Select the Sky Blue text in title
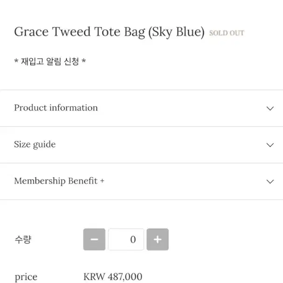Viewport: 283px width, 283px height. (177, 32)
